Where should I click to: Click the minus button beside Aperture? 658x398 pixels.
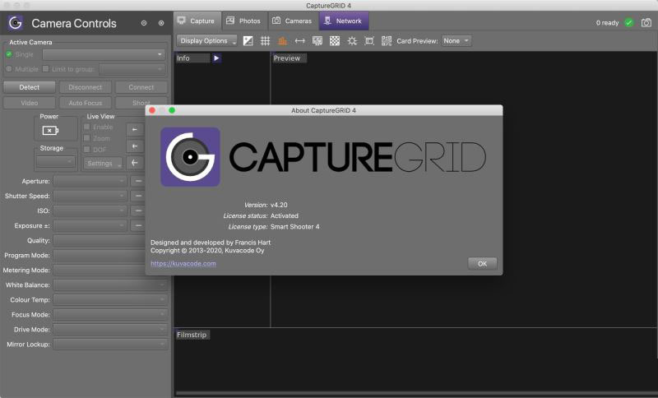tap(137, 181)
